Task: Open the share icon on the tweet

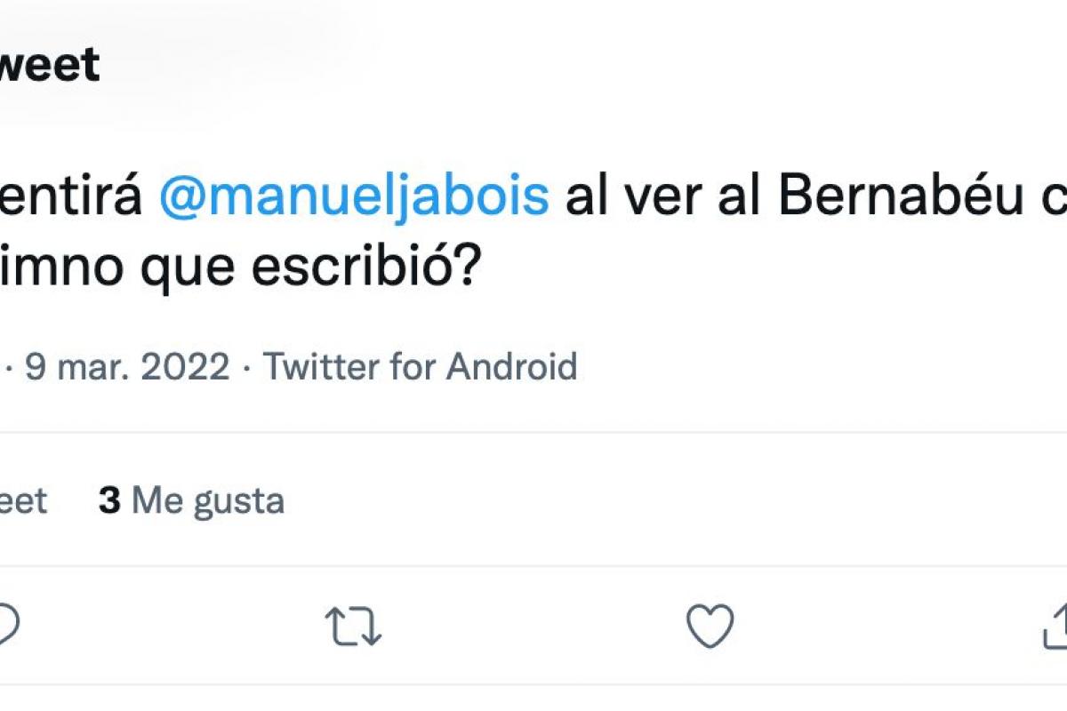Action: pyautogui.click(x=1056, y=627)
